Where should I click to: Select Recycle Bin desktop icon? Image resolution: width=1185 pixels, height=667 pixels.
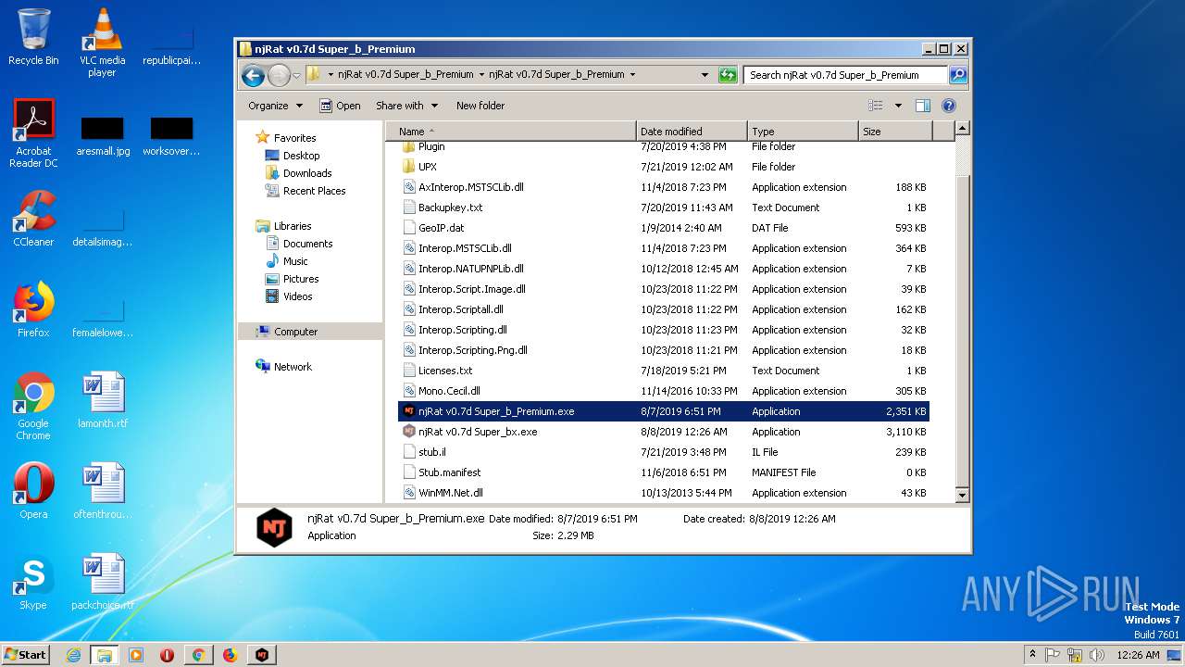[x=33, y=37]
